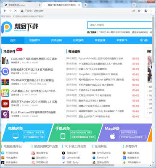Open the Water Tracker 2.08.1 link
The height and width of the screenshot is (168, 156).
pyautogui.click(x=101, y=79)
